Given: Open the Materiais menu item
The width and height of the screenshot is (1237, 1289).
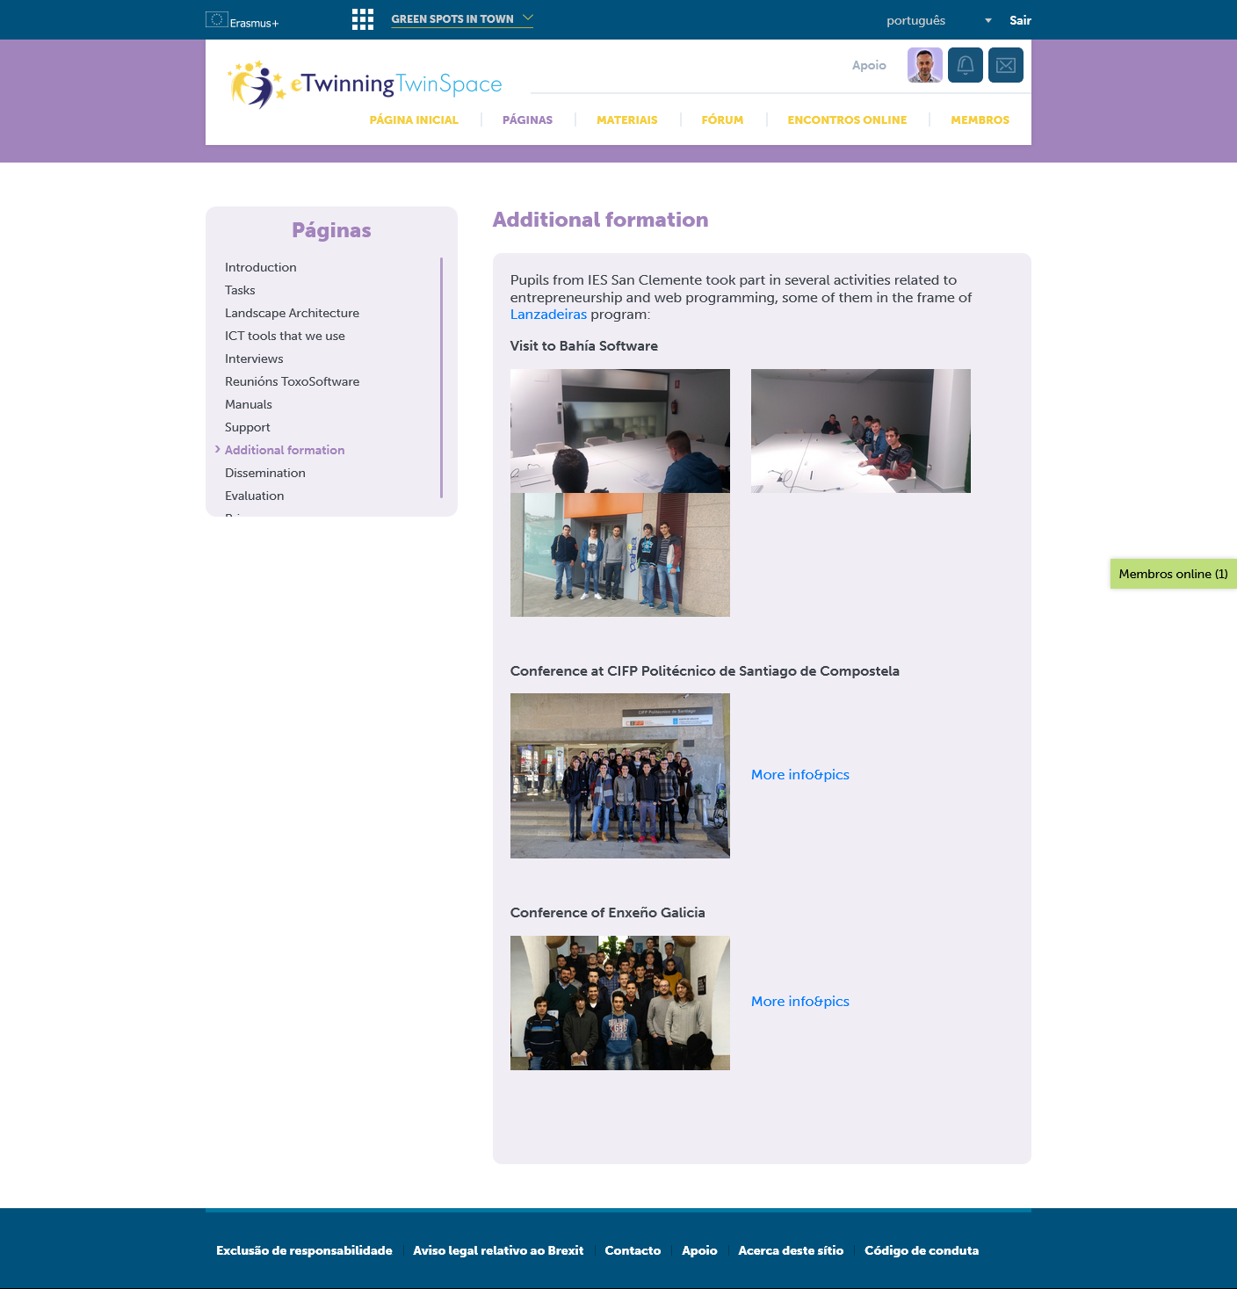Looking at the screenshot, I should tap(626, 120).
